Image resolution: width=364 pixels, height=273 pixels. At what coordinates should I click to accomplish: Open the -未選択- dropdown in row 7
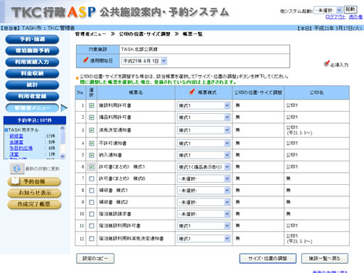(203, 178)
